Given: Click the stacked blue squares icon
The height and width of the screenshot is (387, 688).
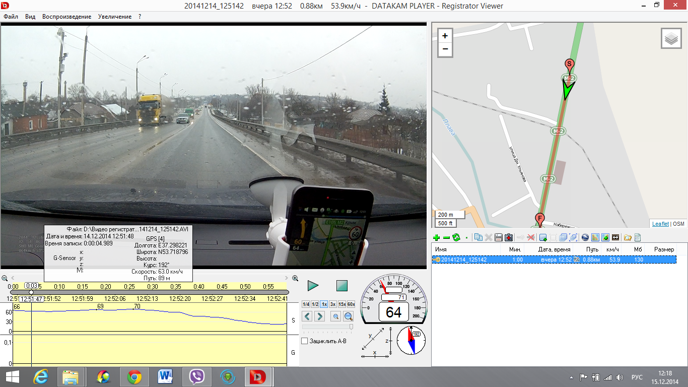Looking at the screenshot, I should 563,237.
